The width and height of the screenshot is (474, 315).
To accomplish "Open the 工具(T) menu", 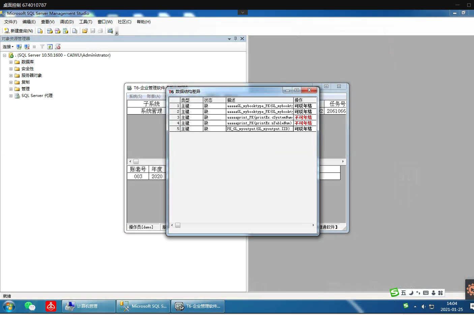I will pos(86,22).
